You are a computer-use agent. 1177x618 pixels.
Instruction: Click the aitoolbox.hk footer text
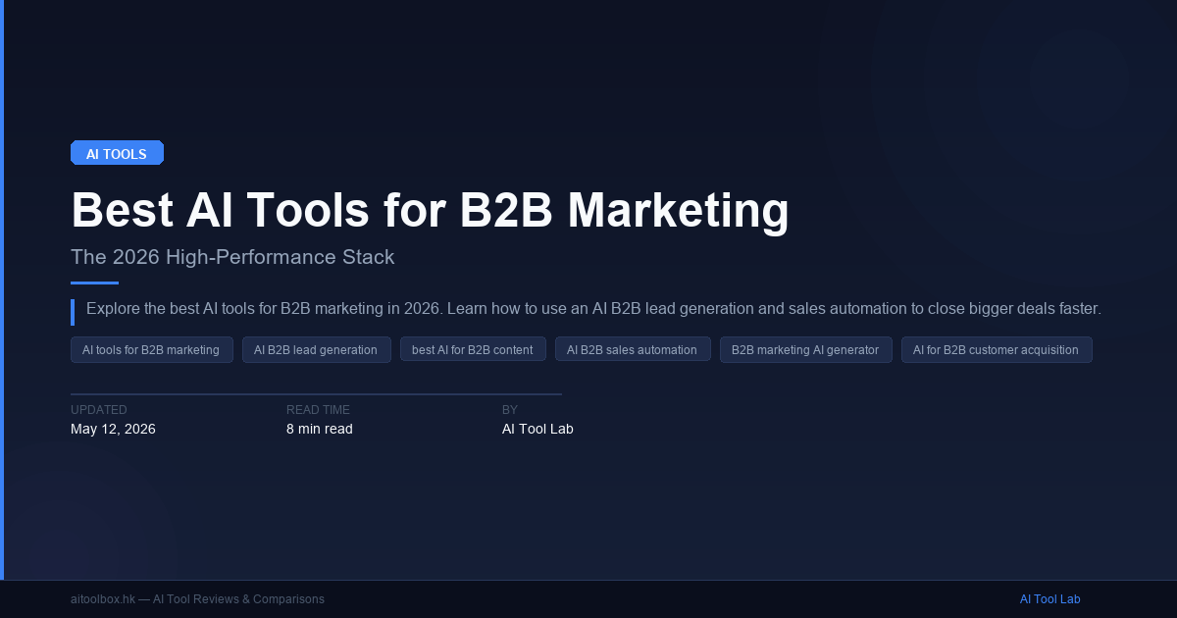[197, 598]
